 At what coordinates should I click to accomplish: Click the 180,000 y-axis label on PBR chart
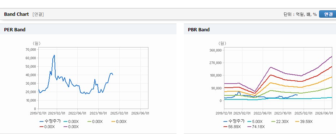tap(216, 75)
